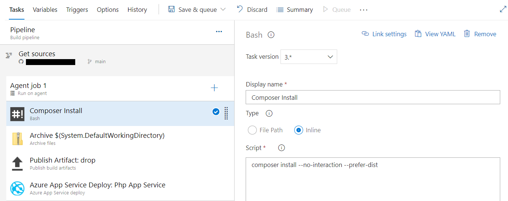Open the top toolbar more actions ellipsis
The height and width of the screenshot is (201, 508).
pos(363,10)
